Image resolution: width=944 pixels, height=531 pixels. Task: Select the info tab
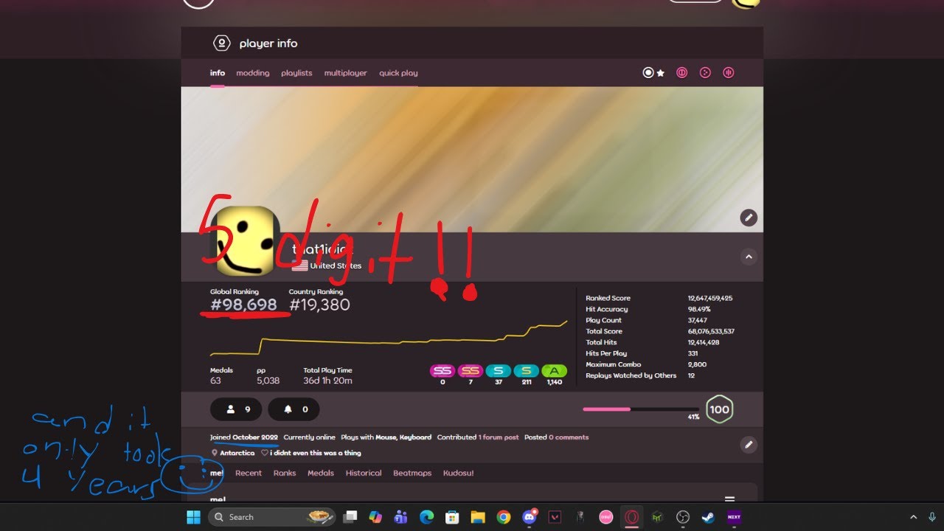pyautogui.click(x=218, y=73)
